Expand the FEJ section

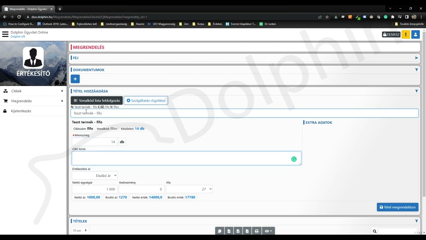click(416, 58)
